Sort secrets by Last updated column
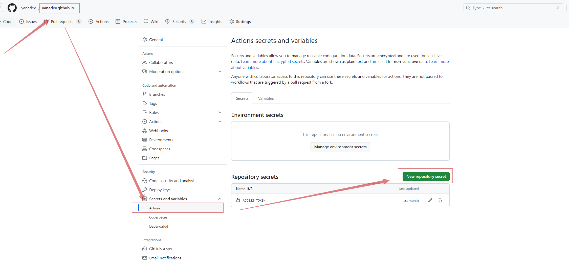Image resolution: width=569 pixels, height=269 pixels. [408, 189]
